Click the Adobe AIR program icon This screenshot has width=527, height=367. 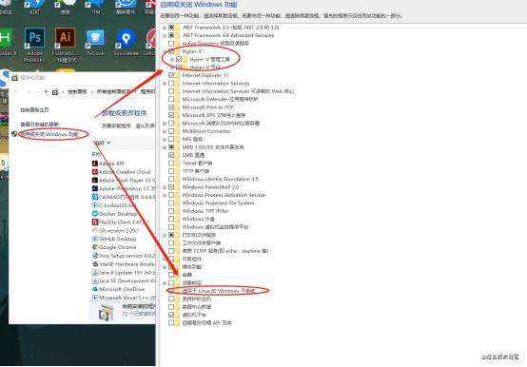(95, 164)
